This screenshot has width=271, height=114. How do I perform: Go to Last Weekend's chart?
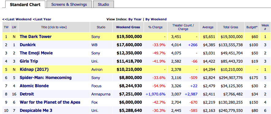point(17,19)
